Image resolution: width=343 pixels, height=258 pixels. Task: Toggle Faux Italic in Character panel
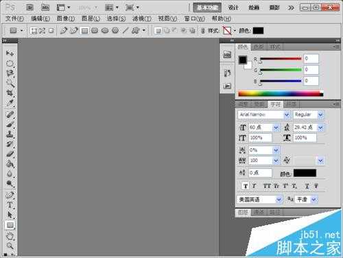pos(254,186)
